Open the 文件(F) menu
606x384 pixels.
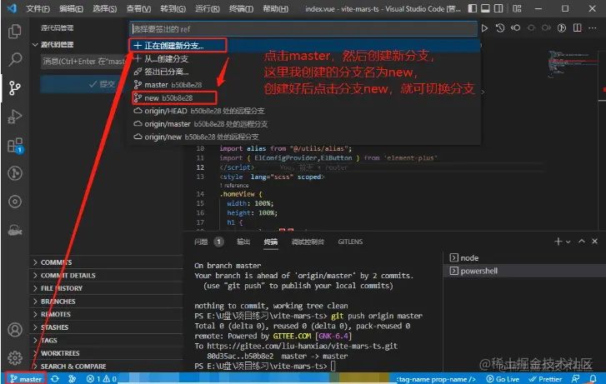click(38, 8)
